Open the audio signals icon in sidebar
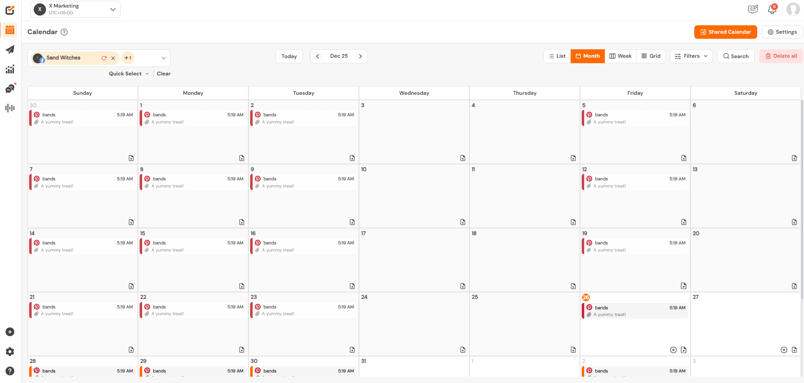Viewport: 804px width, 383px height. click(x=10, y=108)
